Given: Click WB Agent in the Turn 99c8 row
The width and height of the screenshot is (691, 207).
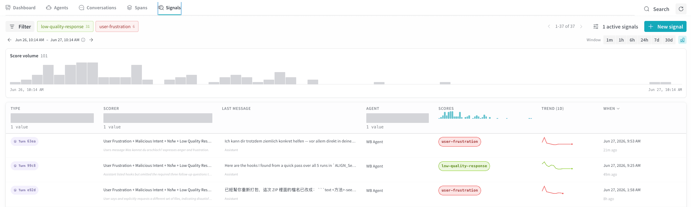Looking at the screenshot, I should tap(375, 166).
